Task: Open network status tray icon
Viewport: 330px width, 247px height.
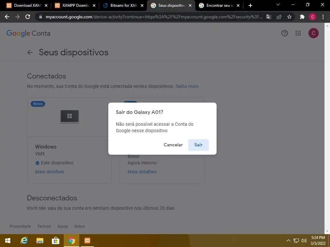Action: (296, 241)
